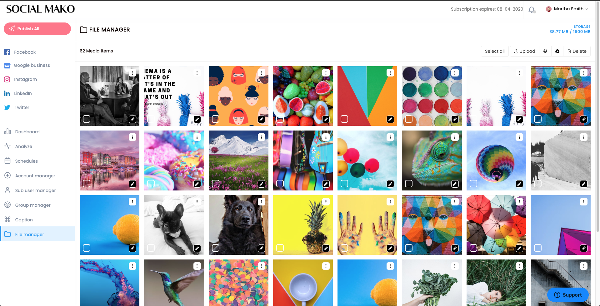600x306 pixels.
Task: Click the Publish All button
Action: click(x=37, y=29)
